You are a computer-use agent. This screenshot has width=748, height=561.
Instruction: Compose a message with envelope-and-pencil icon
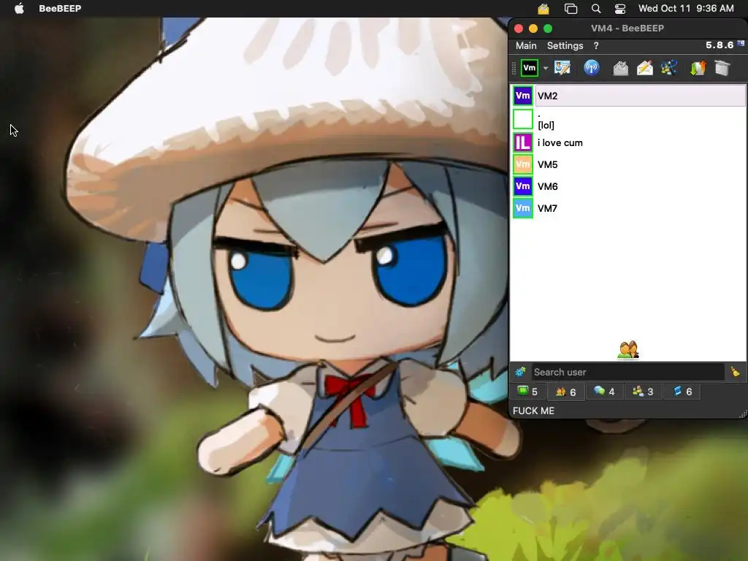[644, 68]
